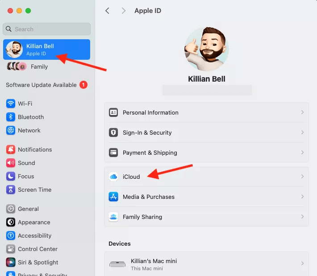Click the Appearance icon in sidebar
This screenshot has width=317, height=276.
tap(11, 222)
